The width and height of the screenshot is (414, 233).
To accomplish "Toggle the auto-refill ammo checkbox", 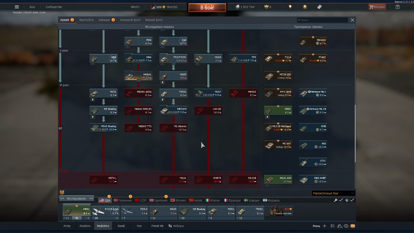I will [x=352, y=200].
